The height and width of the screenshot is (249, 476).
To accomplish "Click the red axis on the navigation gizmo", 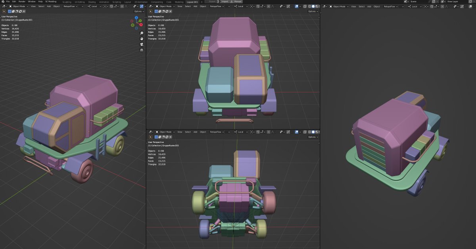I will (x=141, y=24).
